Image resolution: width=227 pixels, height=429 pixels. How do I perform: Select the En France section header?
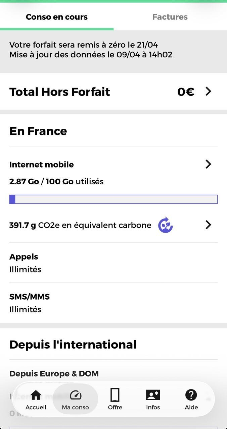[38, 131]
